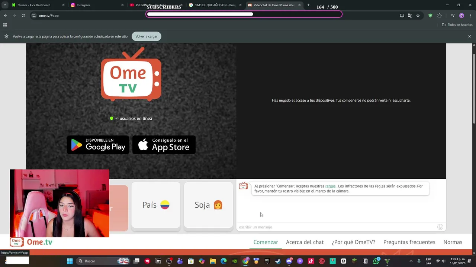Screen dimensions: 476x267
Task: Open the Apps grid in bookmarks bar
Action: [x=5, y=25]
